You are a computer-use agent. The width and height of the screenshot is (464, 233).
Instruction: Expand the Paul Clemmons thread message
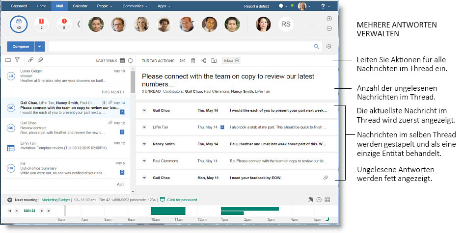(144, 161)
